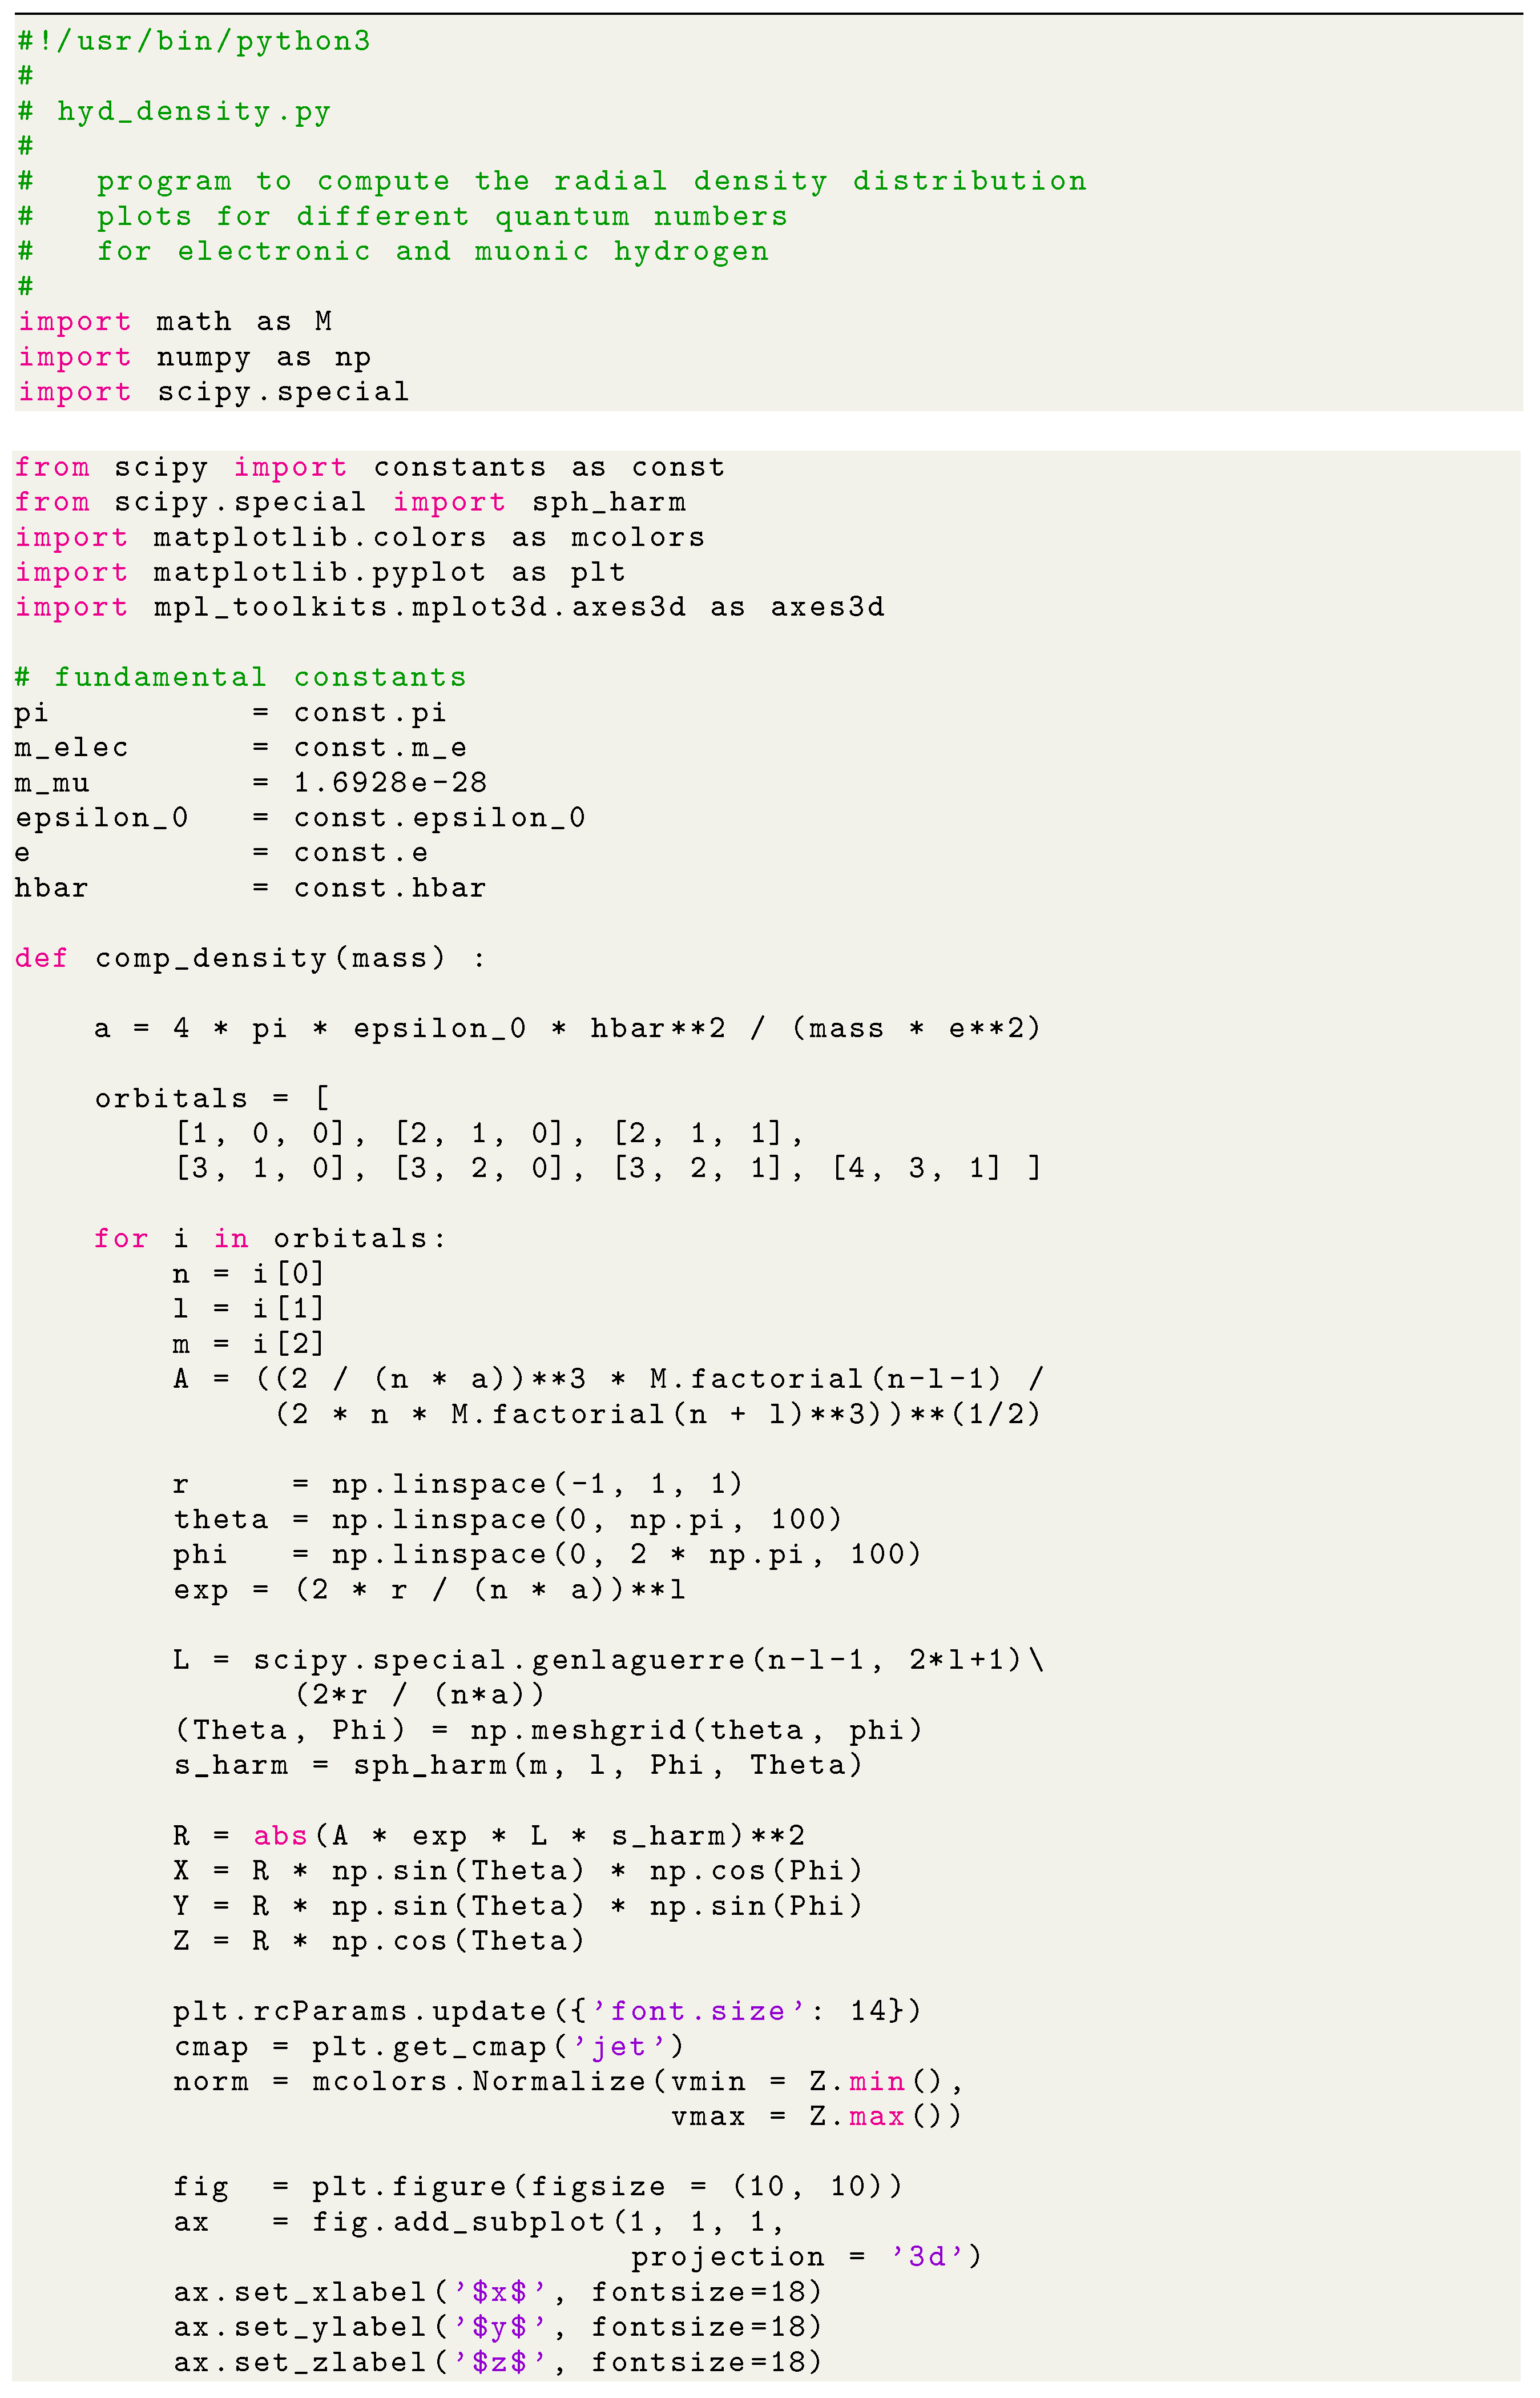Screen dimensions: 1540x2398
Task: Click 'np.linspace(-1, 1, 1)' on the r line
Action: coord(538,1485)
